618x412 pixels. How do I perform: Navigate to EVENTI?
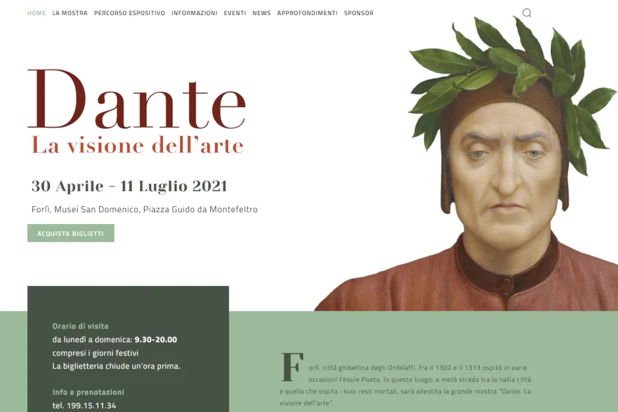[235, 13]
